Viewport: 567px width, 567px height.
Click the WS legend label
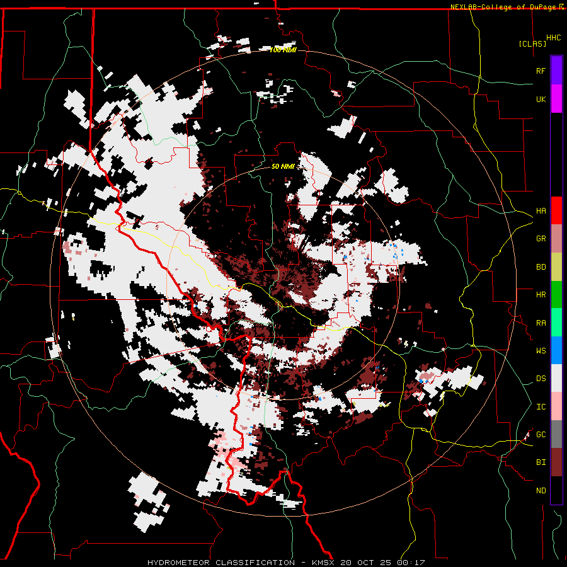coord(541,351)
